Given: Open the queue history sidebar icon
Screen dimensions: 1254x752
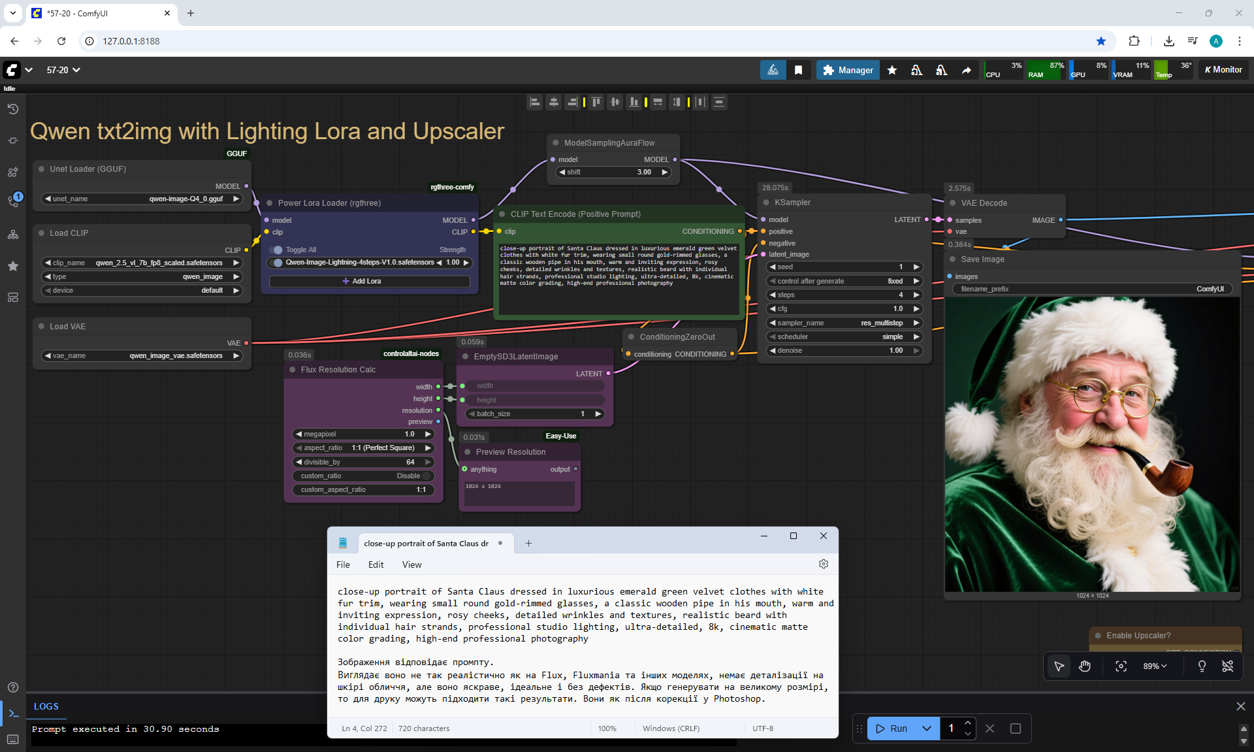Looking at the screenshot, I should tap(12, 109).
